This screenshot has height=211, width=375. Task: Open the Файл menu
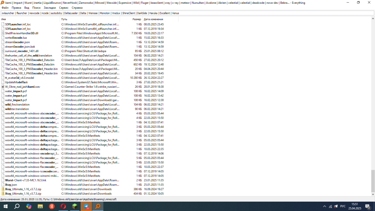(x=5, y=7)
